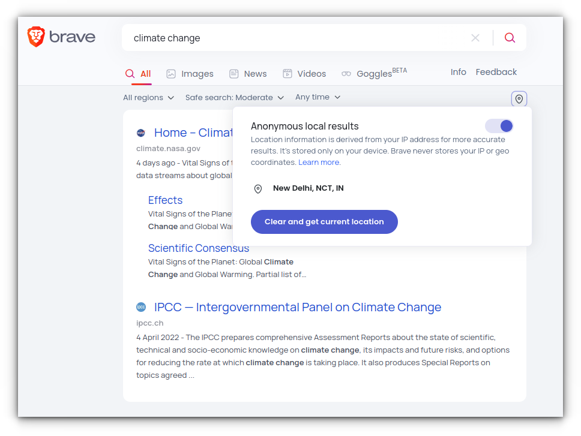The height and width of the screenshot is (436, 581).
Task: Click the Images tab picture icon
Action: coord(171,74)
